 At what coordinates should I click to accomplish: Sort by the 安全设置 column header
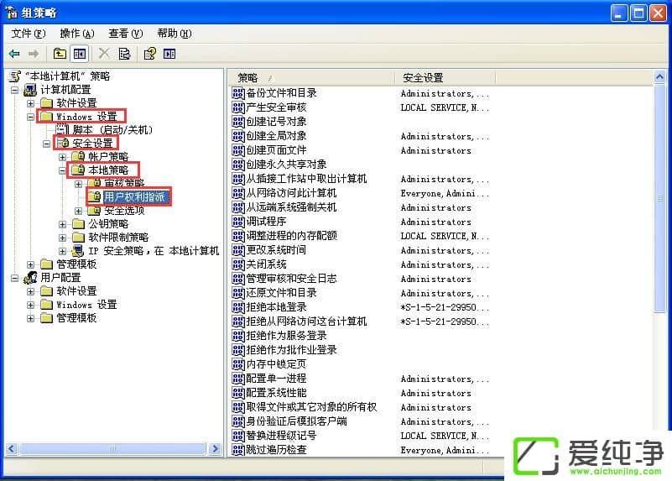[x=445, y=77]
